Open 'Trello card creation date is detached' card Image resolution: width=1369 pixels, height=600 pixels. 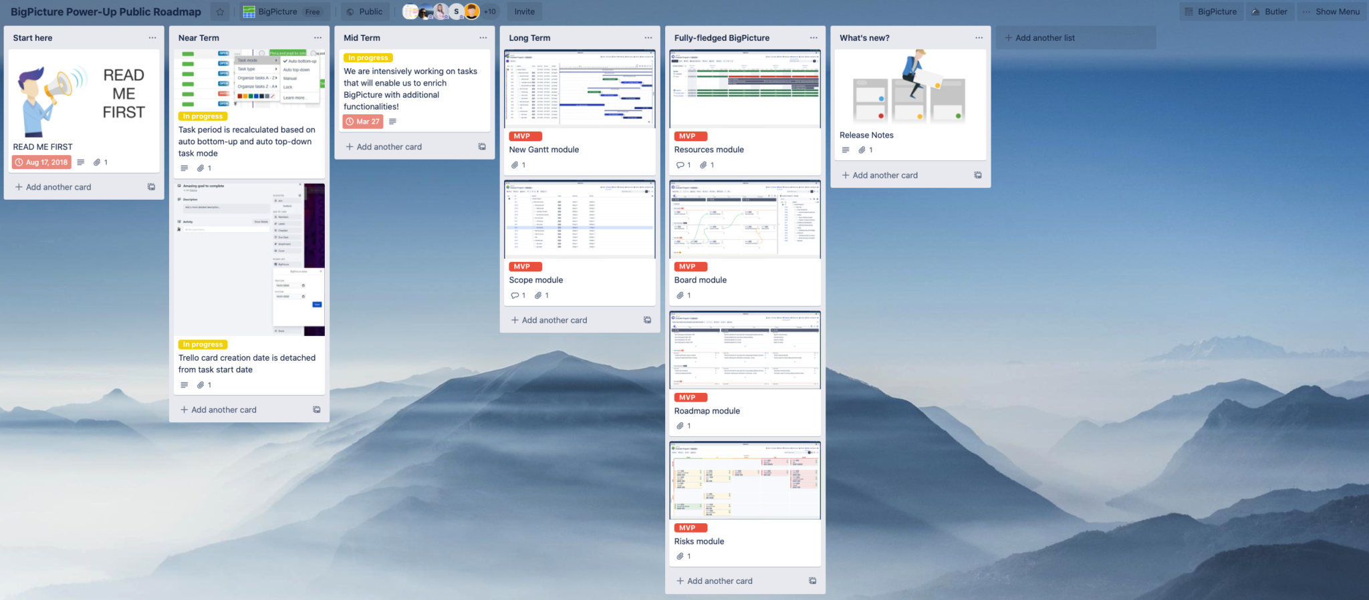click(247, 363)
